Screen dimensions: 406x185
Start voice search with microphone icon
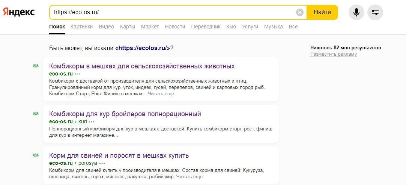[356, 12]
